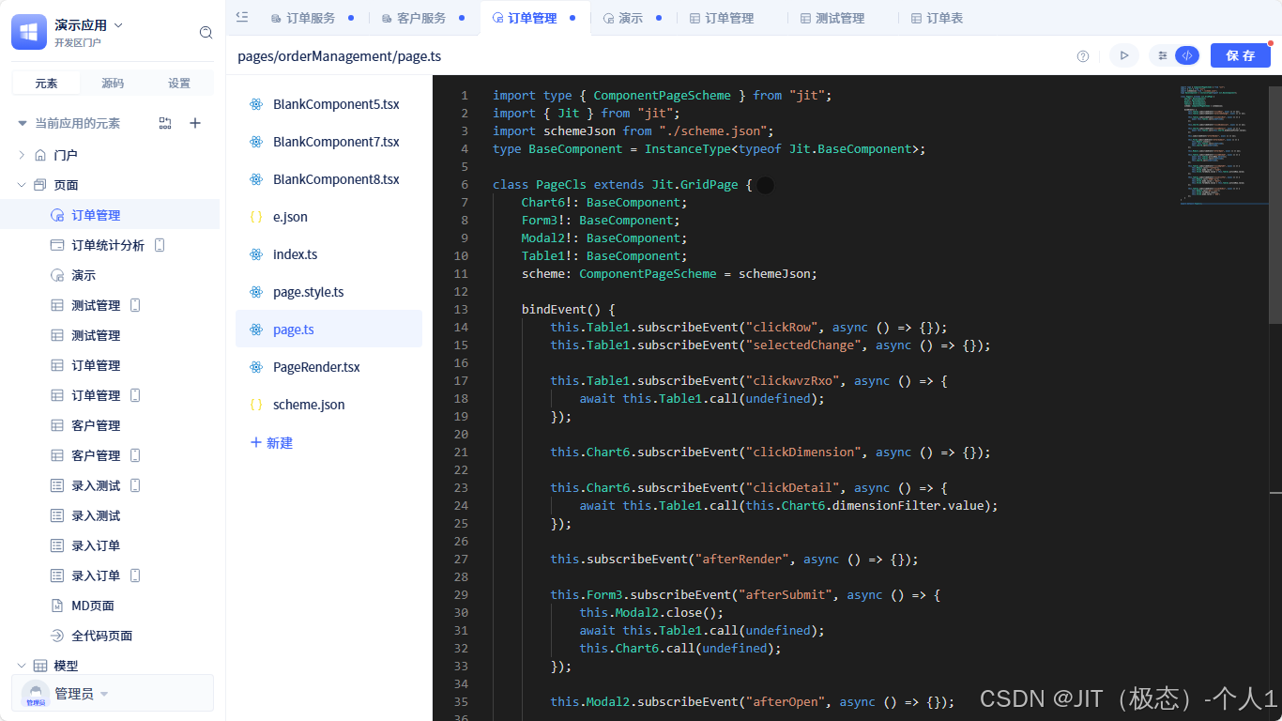The height and width of the screenshot is (721, 1282).
Task: Click the editor vertical scrollbar thumb
Action: tap(1275, 206)
